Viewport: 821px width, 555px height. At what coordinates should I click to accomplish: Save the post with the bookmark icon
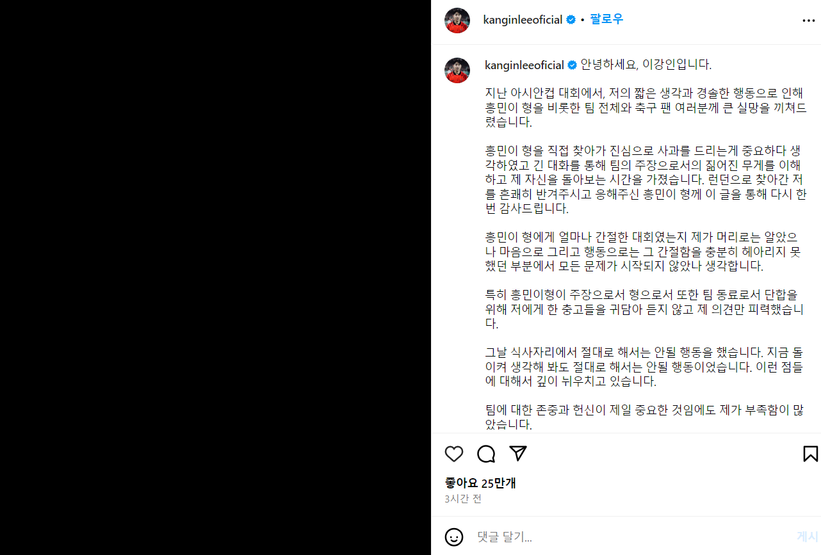pos(810,454)
